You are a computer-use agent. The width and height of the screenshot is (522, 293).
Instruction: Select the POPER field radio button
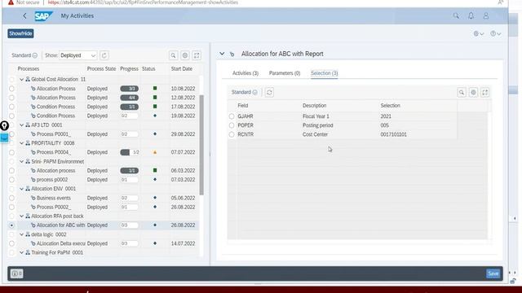click(232, 125)
